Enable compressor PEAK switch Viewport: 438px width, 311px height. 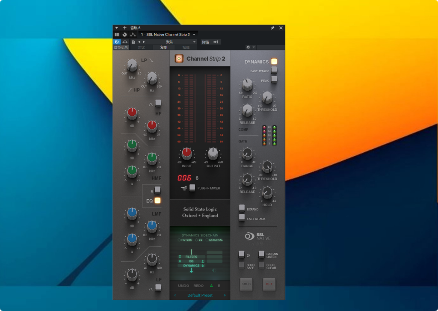274,80
